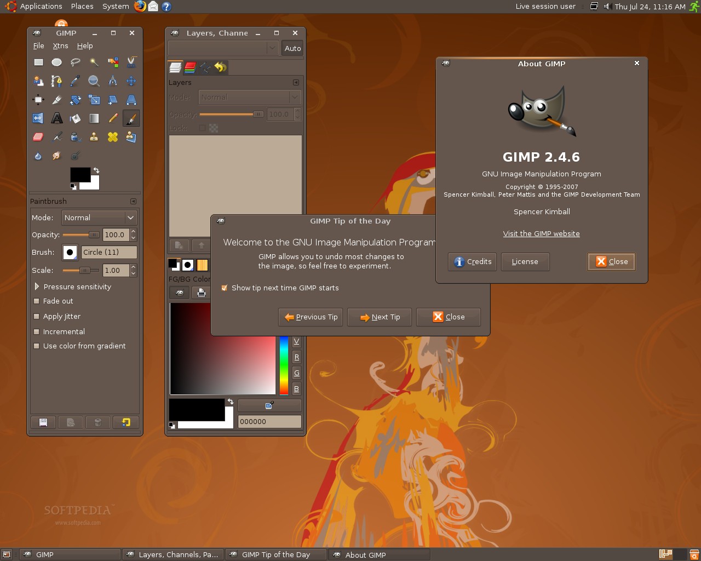Screen dimensions: 701x561
Task: Select the Measure compass tool
Action: click(113, 81)
